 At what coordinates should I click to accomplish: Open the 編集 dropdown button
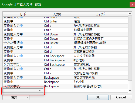click(x=16, y=97)
